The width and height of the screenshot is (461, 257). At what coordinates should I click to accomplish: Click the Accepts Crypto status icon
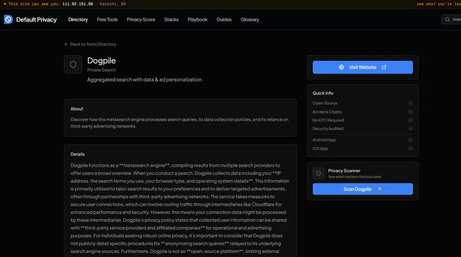coord(410,112)
